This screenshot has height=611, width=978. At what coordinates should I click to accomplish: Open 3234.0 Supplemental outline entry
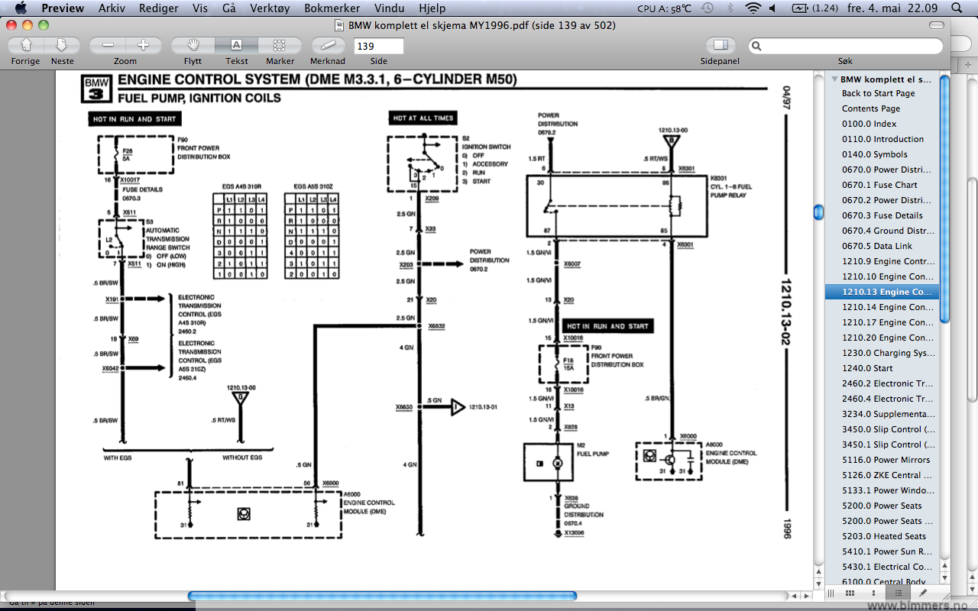888,414
